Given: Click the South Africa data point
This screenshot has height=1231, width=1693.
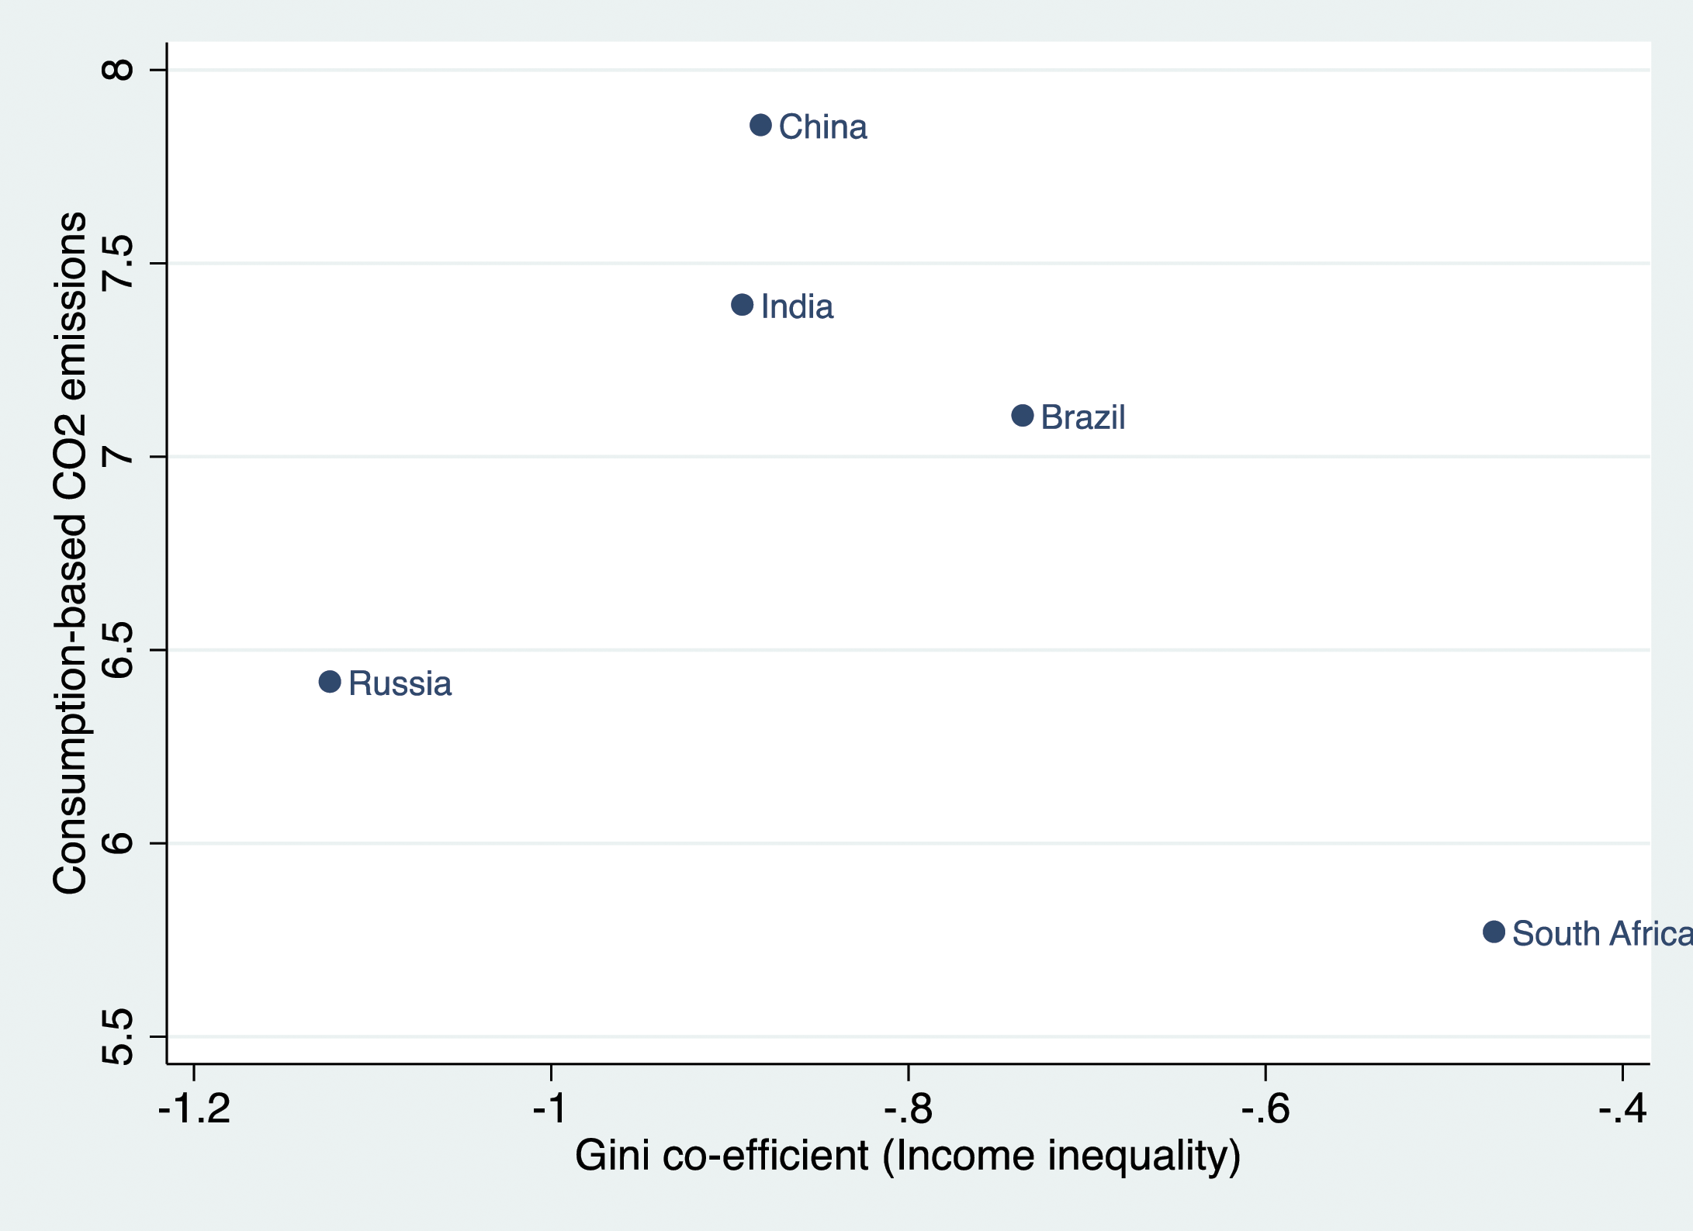Looking at the screenshot, I should [1494, 932].
